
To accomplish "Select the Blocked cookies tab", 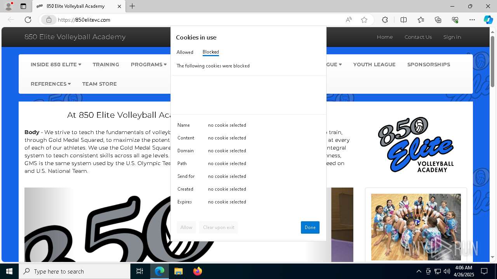I will (x=211, y=52).
